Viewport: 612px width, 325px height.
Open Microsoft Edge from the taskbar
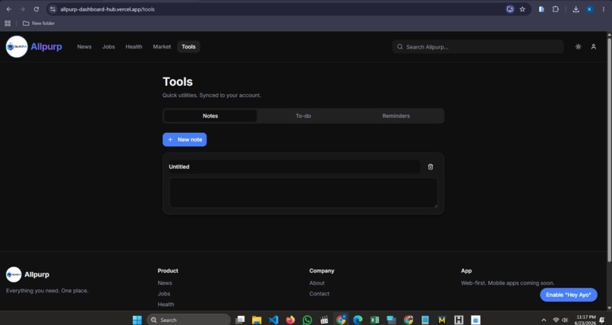tap(358, 320)
